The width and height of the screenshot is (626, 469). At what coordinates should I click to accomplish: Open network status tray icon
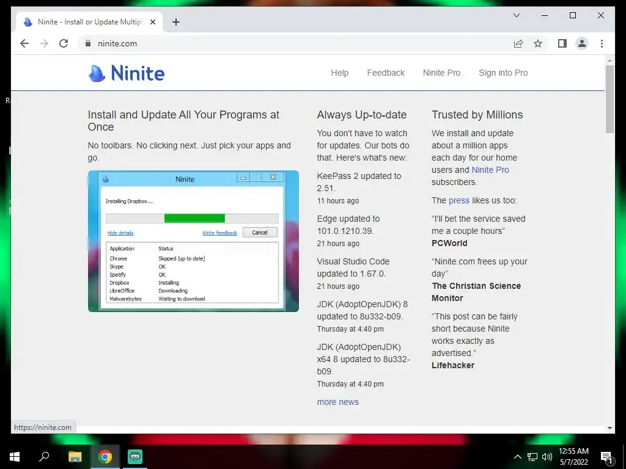(532, 457)
